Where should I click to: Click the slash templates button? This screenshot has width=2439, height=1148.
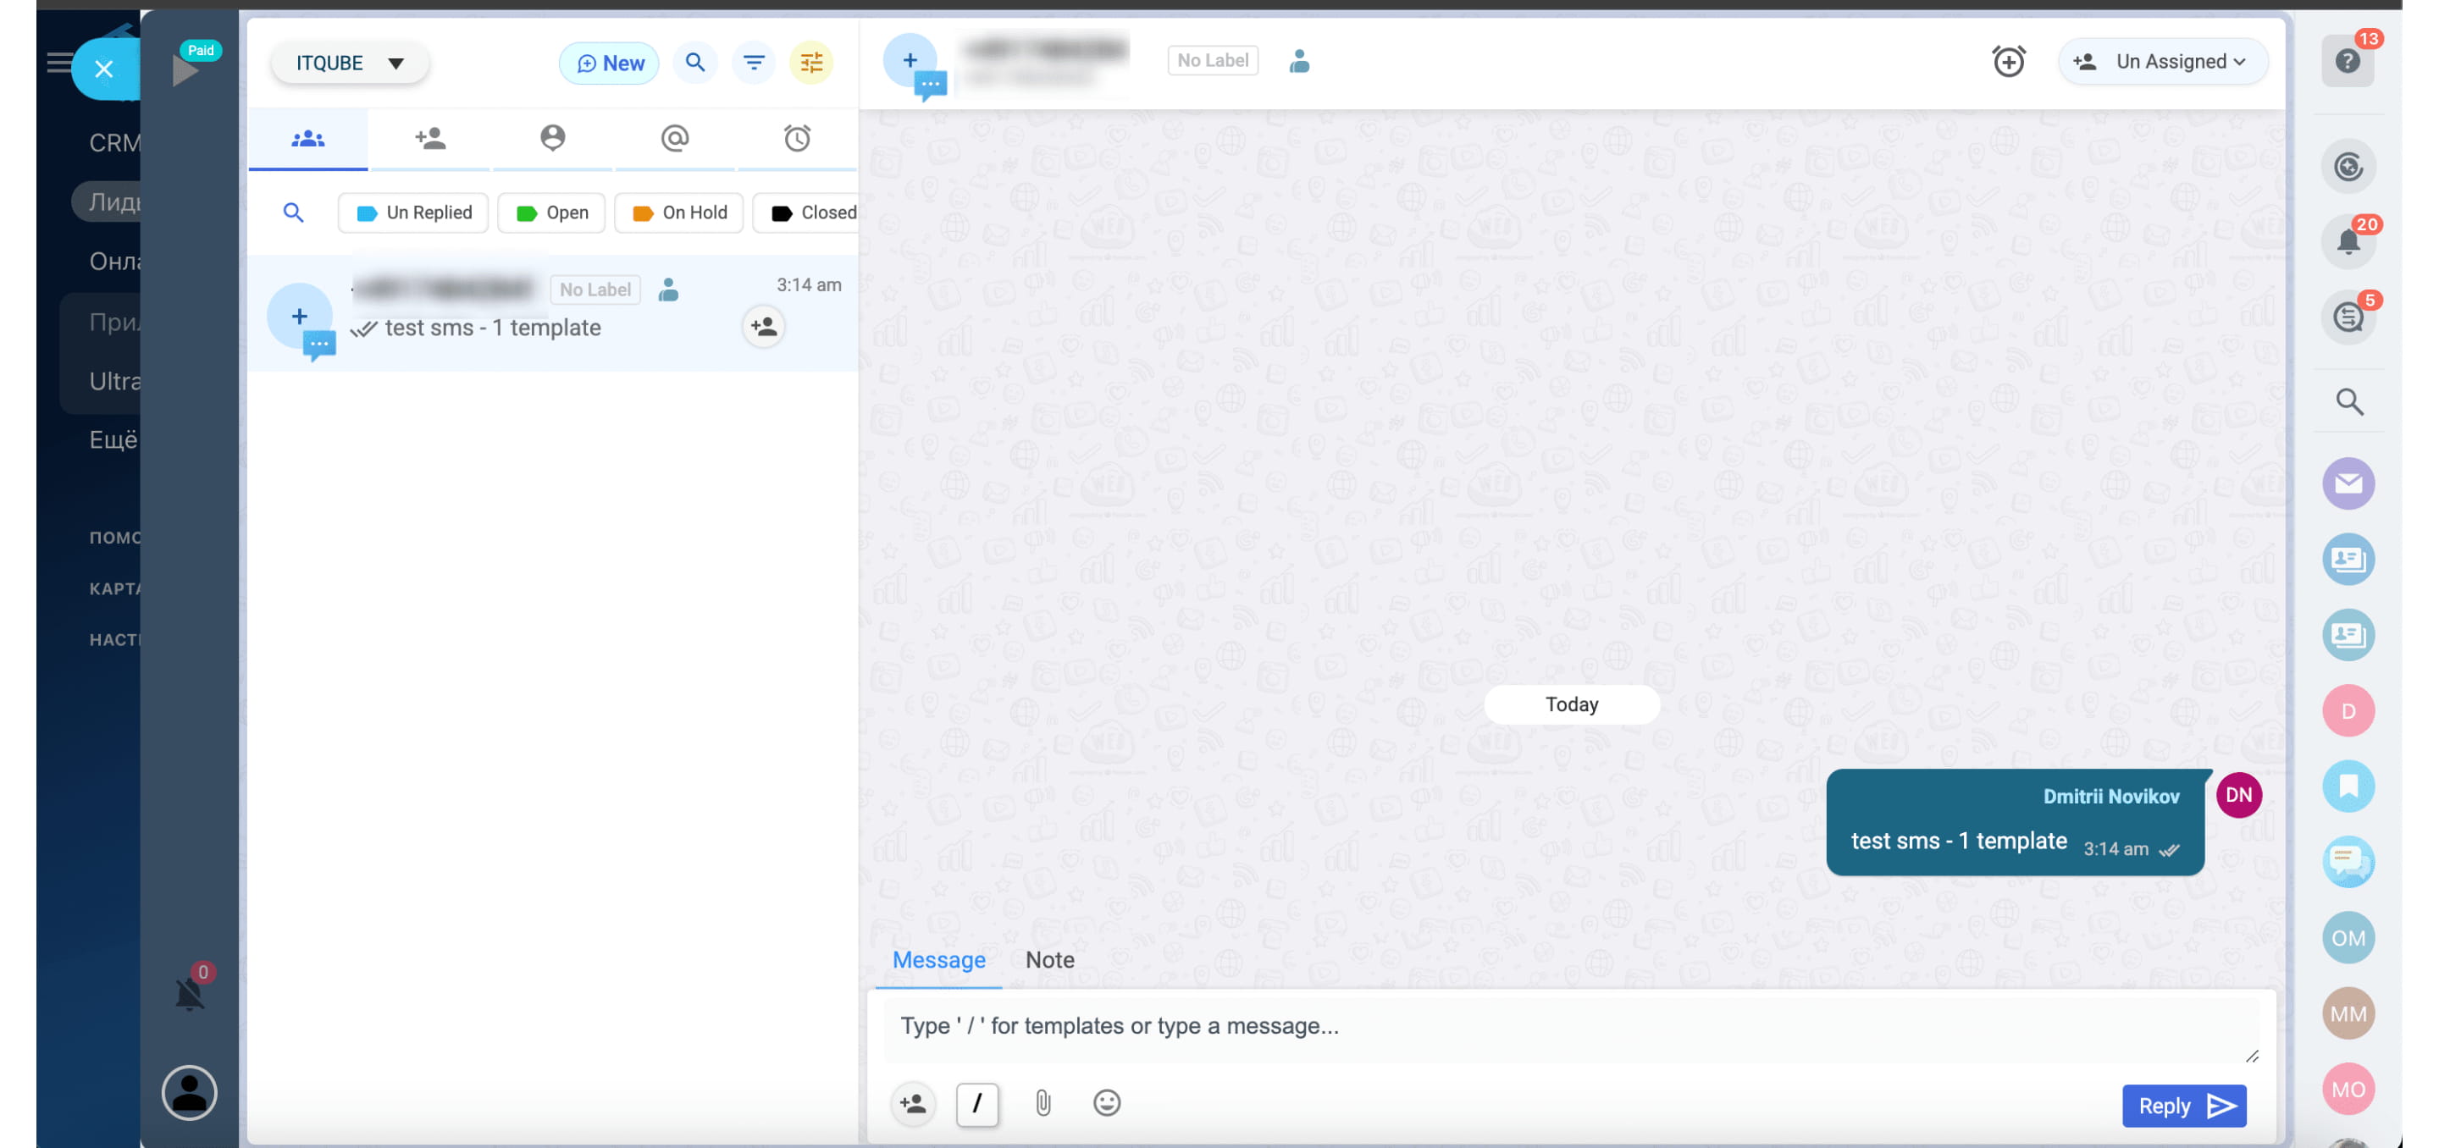tap(977, 1103)
